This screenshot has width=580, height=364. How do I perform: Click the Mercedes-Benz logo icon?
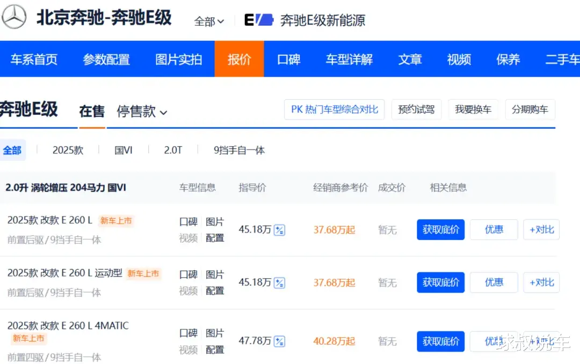[x=14, y=16]
